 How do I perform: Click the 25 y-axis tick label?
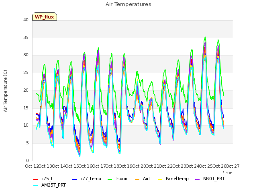tap(26, 72)
